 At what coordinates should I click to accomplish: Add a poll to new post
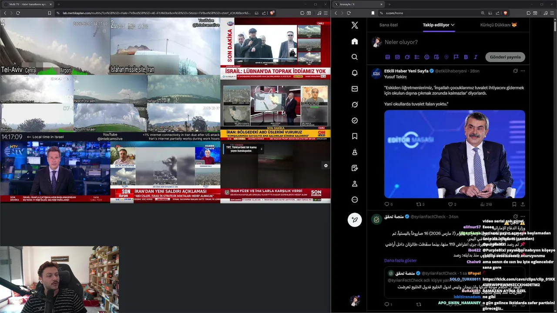tap(417, 57)
